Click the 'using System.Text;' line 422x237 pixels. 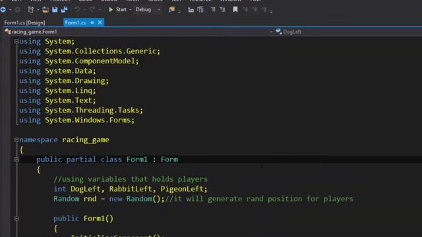coord(57,101)
